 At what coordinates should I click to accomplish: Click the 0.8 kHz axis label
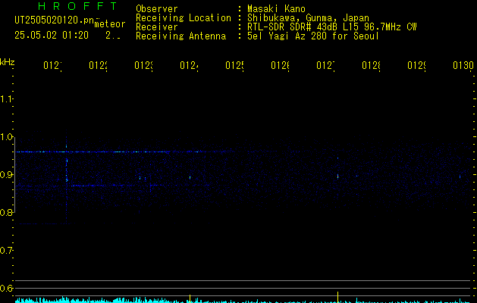pos(6,212)
